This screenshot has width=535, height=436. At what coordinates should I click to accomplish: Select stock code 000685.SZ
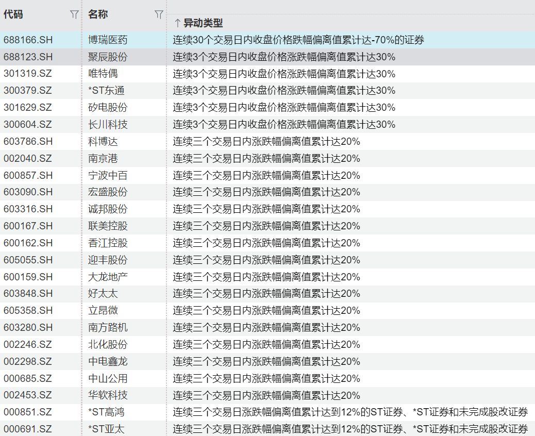click(28, 378)
